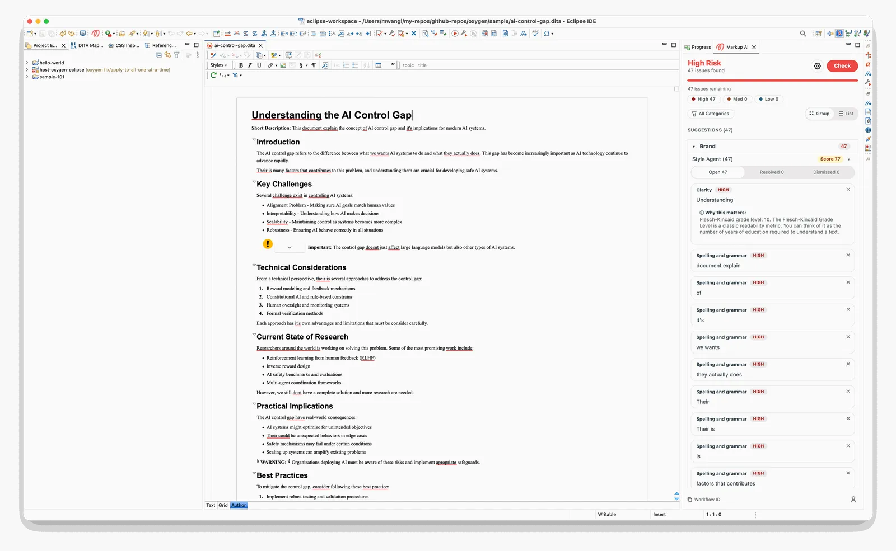Apply italic formatting from the editor toolbar
This screenshot has width=896, height=551.
pyautogui.click(x=250, y=65)
